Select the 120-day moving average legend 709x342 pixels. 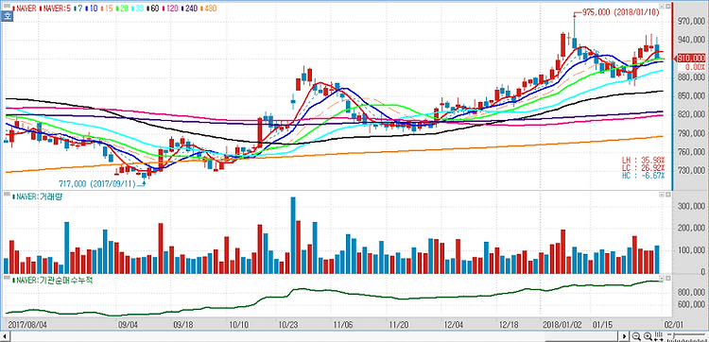[x=170, y=9]
